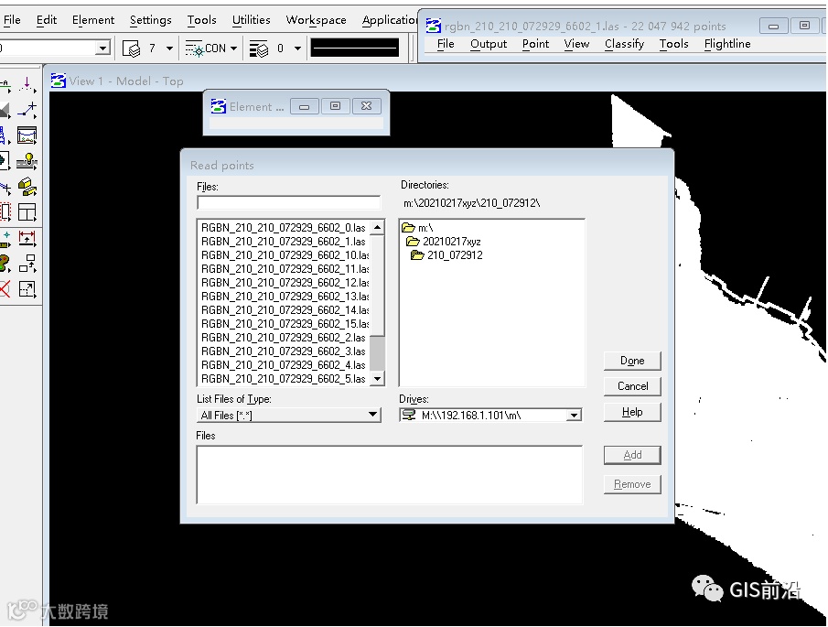Open the Workspace menu
The height and width of the screenshot is (627, 828).
pyautogui.click(x=316, y=20)
